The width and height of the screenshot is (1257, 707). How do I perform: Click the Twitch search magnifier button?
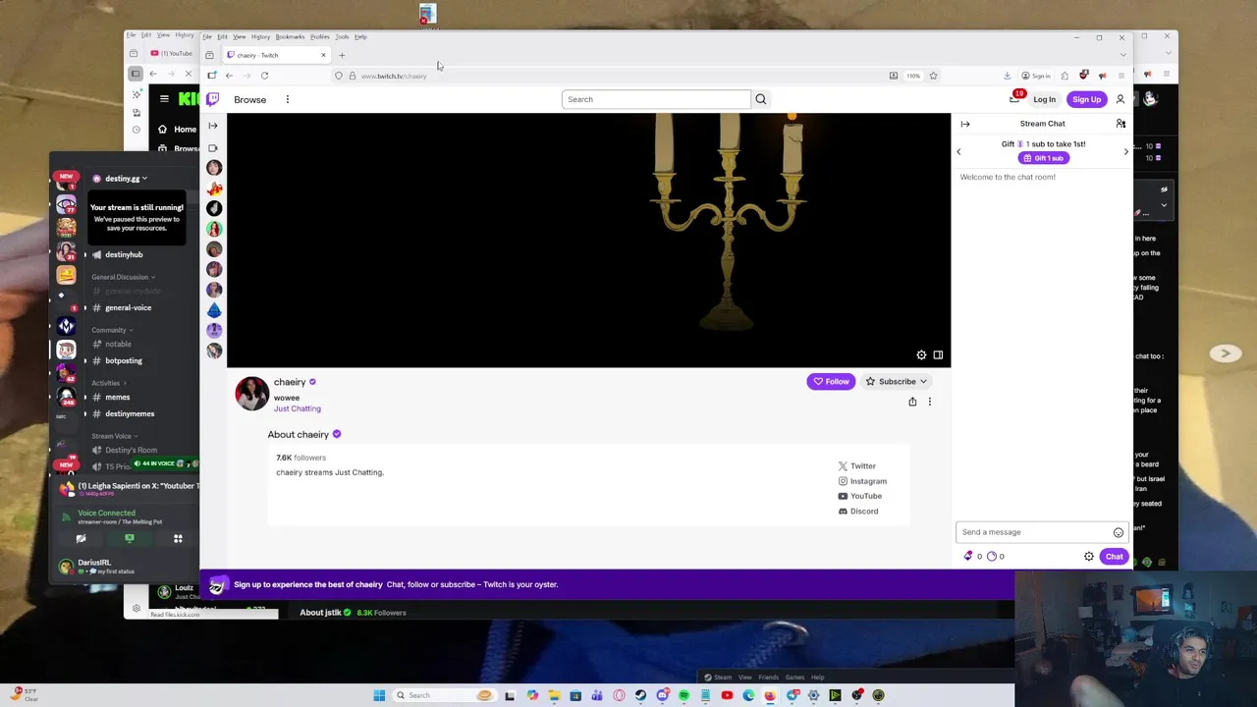pos(760,99)
